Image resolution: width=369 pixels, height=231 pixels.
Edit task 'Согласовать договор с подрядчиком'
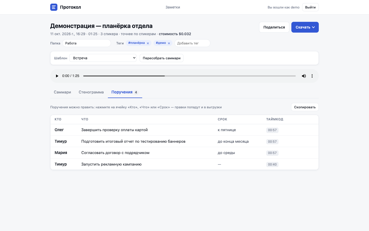point(115,153)
